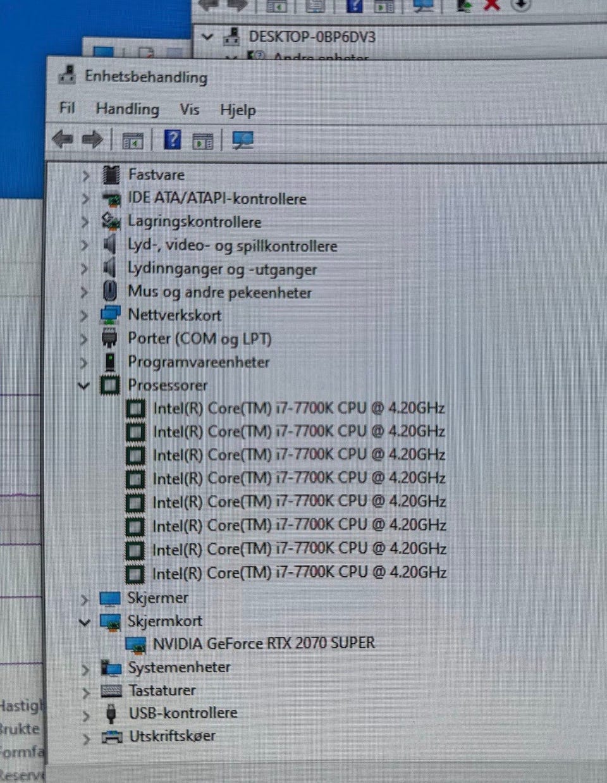
Task: Expand the Programvareenheter node
Action: [84, 362]
